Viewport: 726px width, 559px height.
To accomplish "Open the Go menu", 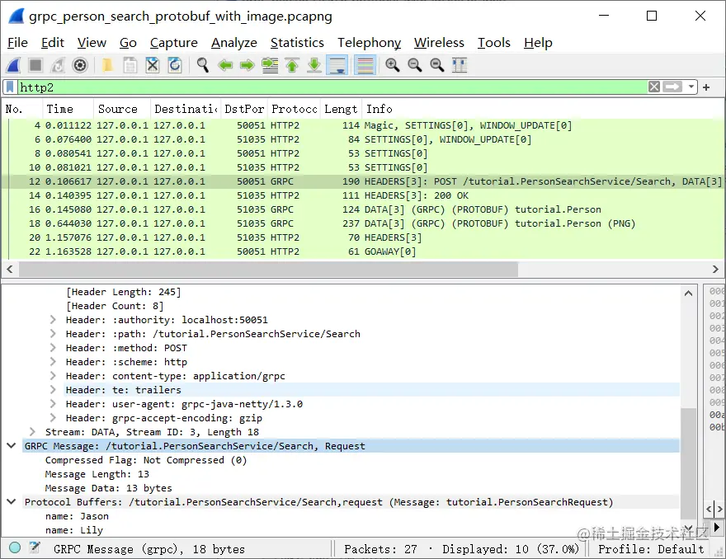I will (x=128, y=43).
